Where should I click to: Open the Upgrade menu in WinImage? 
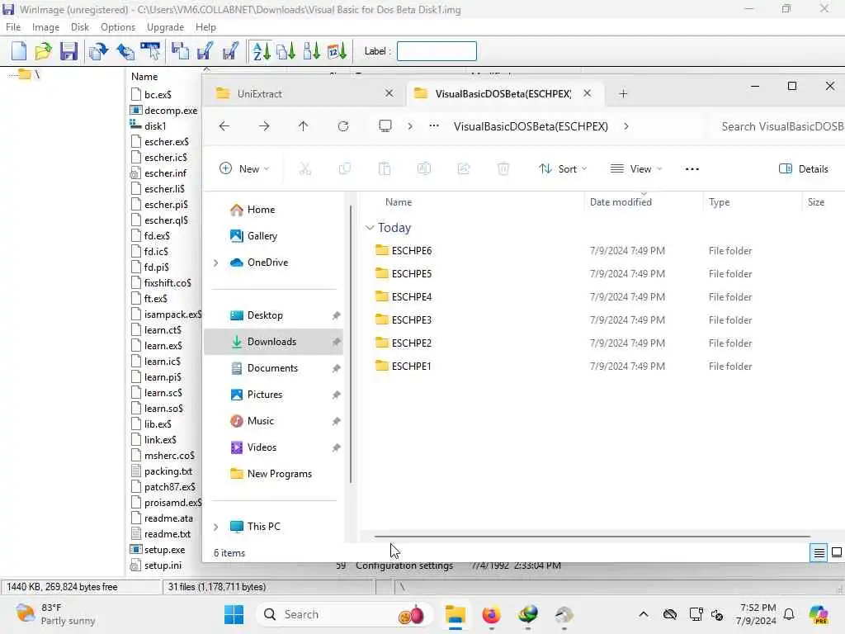click(x=165, y=27)
